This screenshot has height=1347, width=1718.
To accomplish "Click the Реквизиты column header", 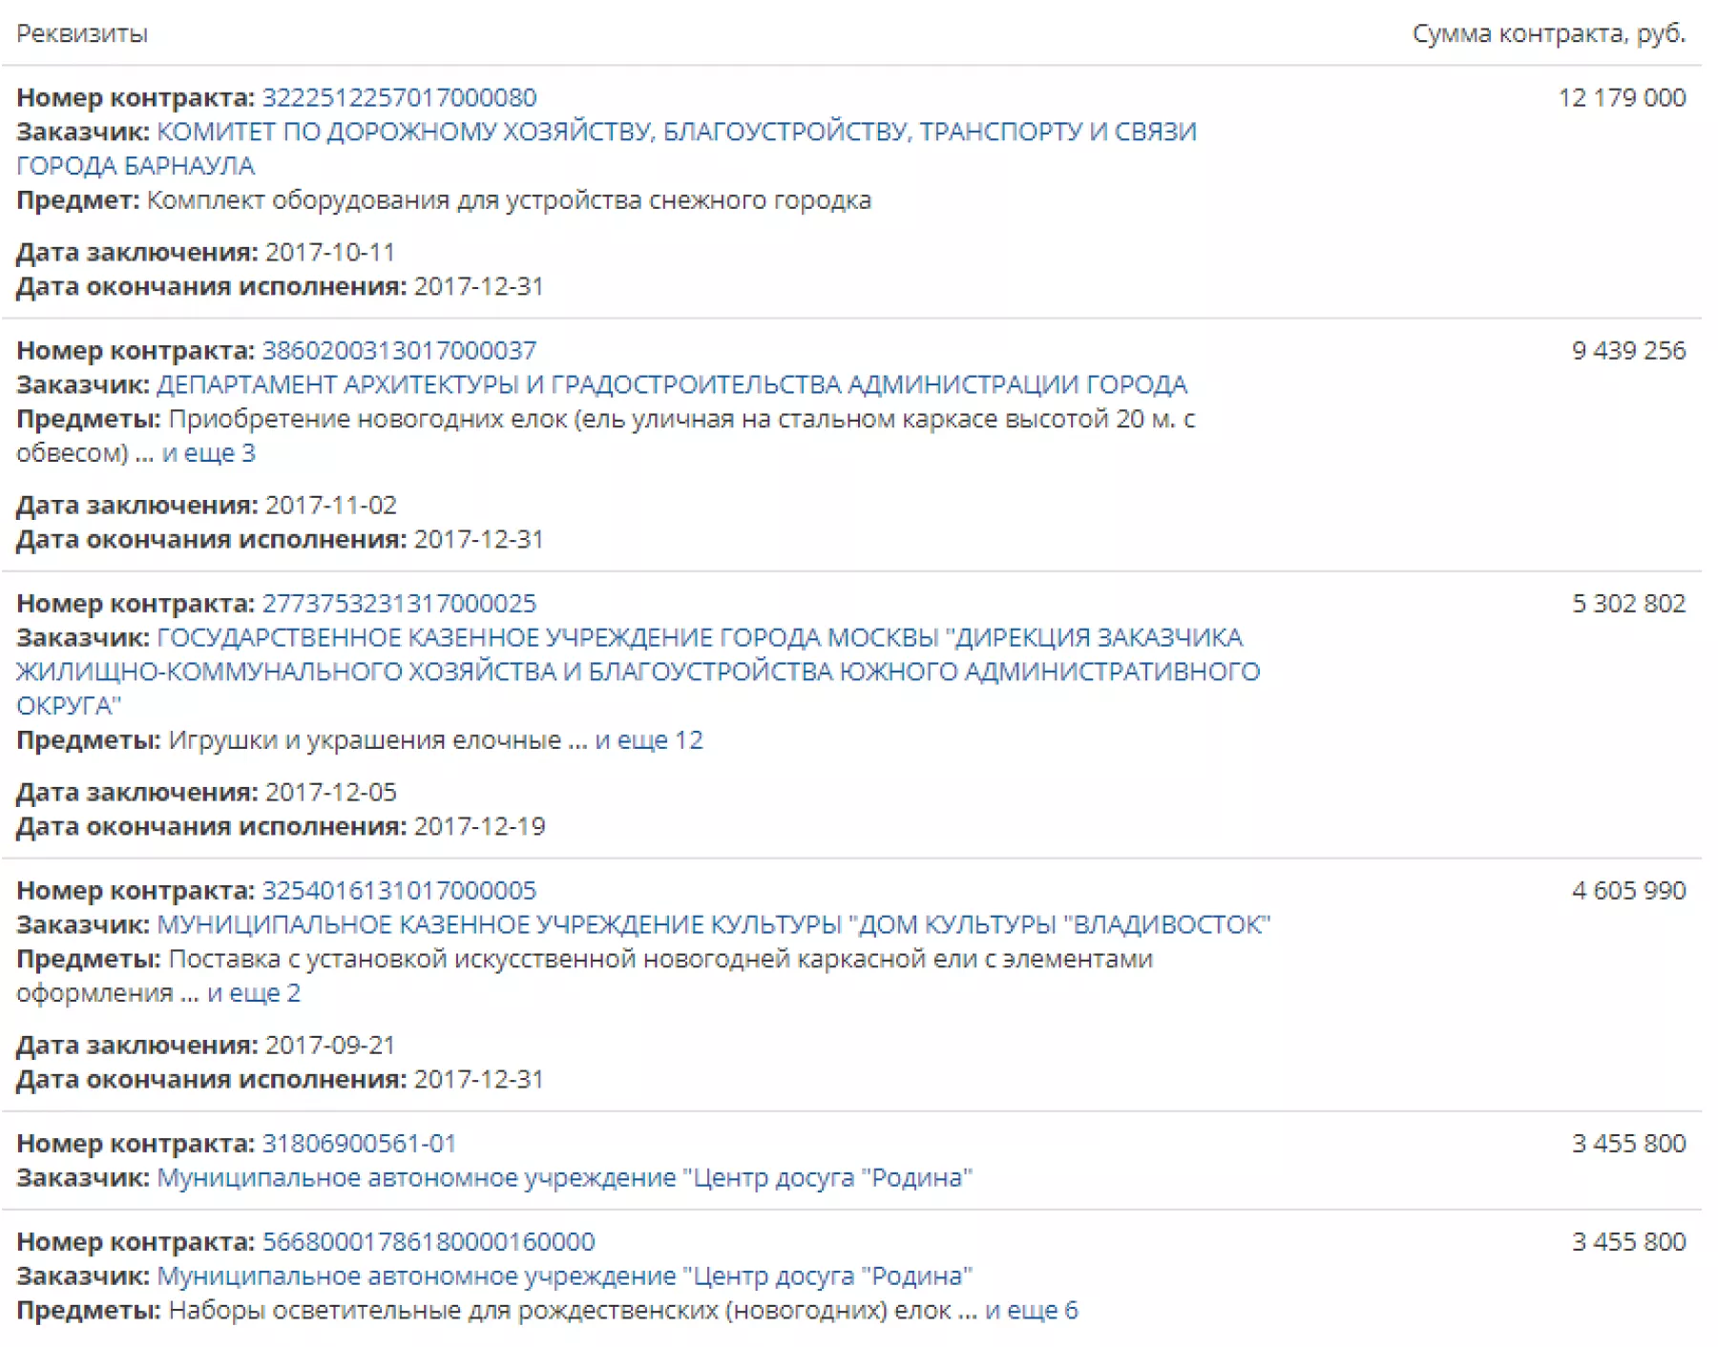I will 82,34.
